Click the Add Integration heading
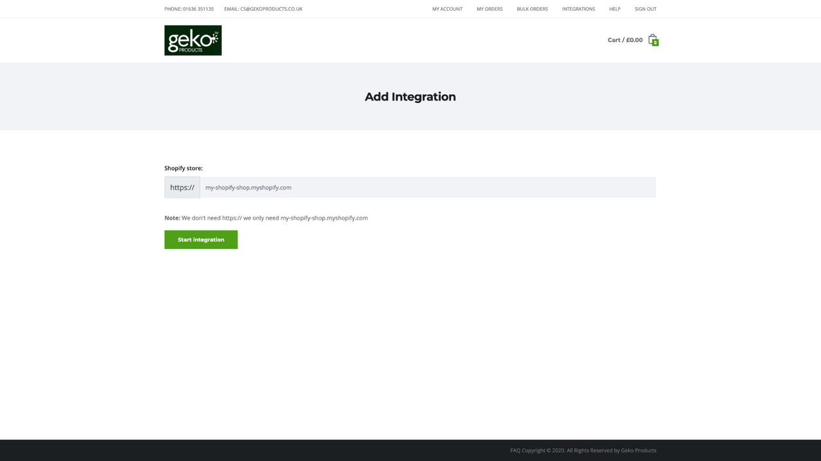 tap(410, 97)
